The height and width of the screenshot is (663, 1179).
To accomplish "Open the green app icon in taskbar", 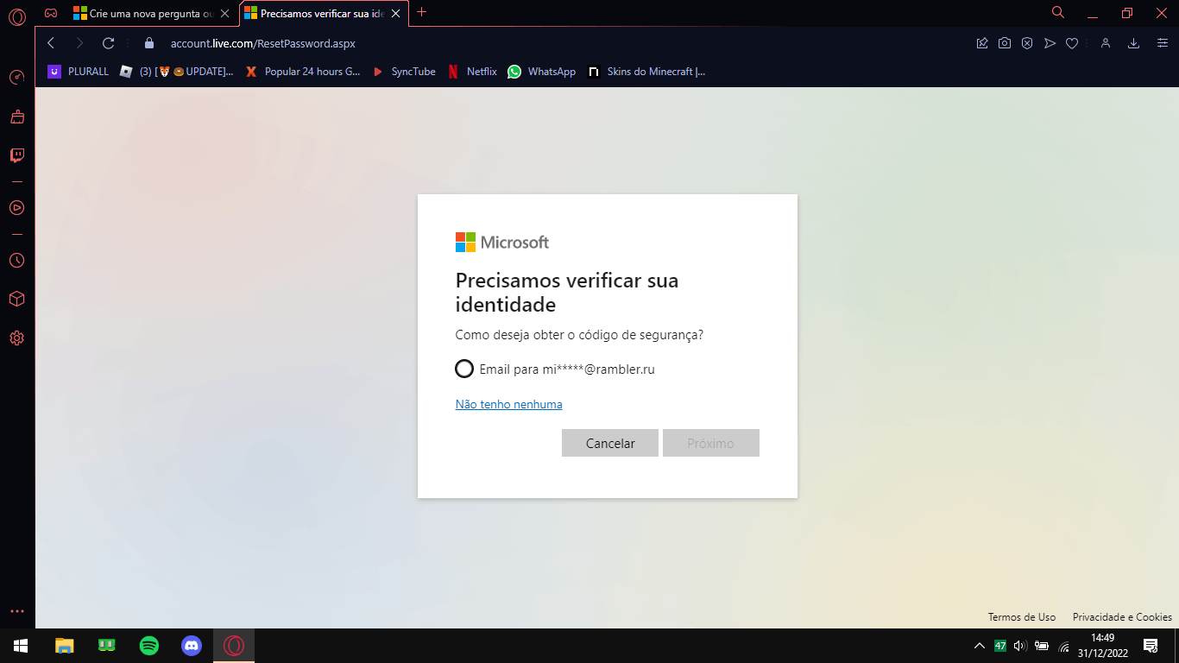I will pos(107,646).
